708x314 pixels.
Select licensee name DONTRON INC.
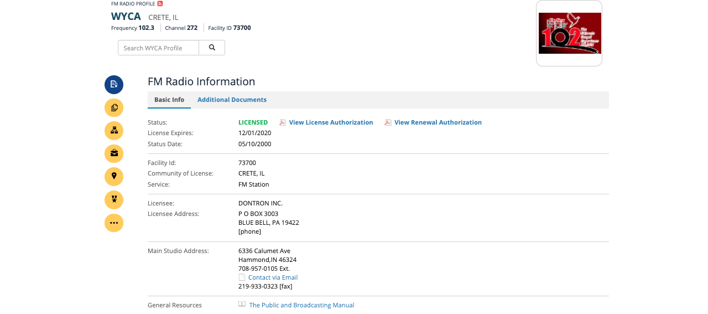pos(261,203)
